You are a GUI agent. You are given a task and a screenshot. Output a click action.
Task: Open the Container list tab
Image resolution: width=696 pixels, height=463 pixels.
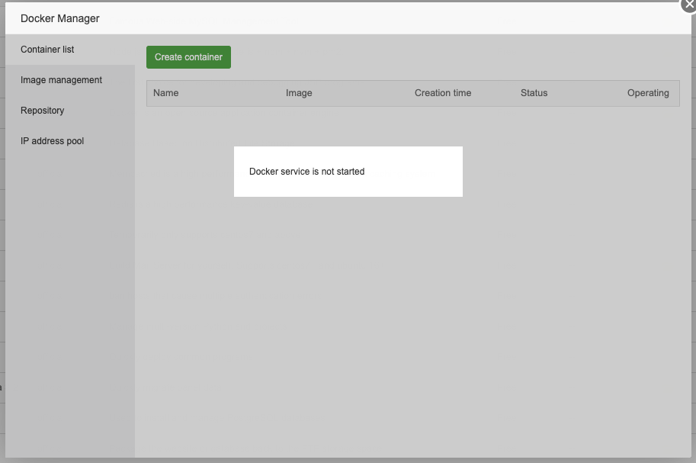tap(70, 50)
